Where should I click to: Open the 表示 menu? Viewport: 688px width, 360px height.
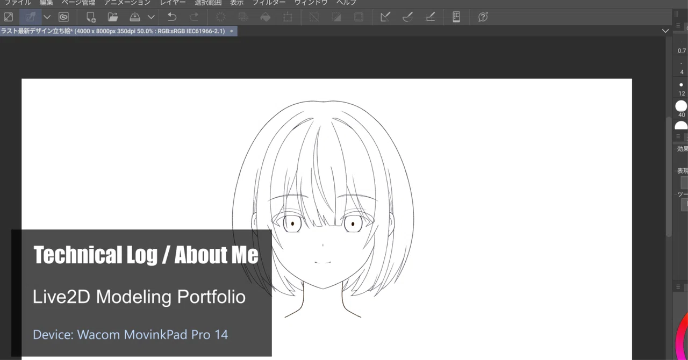pyautogui.click(x=236, y=3)
